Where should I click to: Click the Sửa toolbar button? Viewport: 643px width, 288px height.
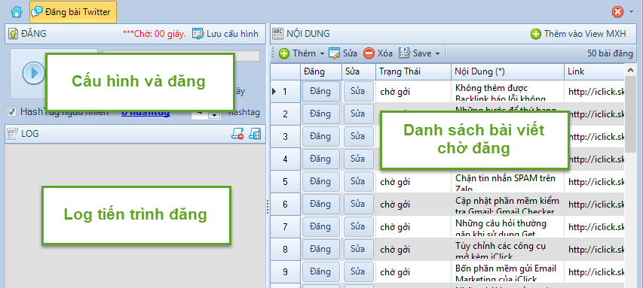343,53
